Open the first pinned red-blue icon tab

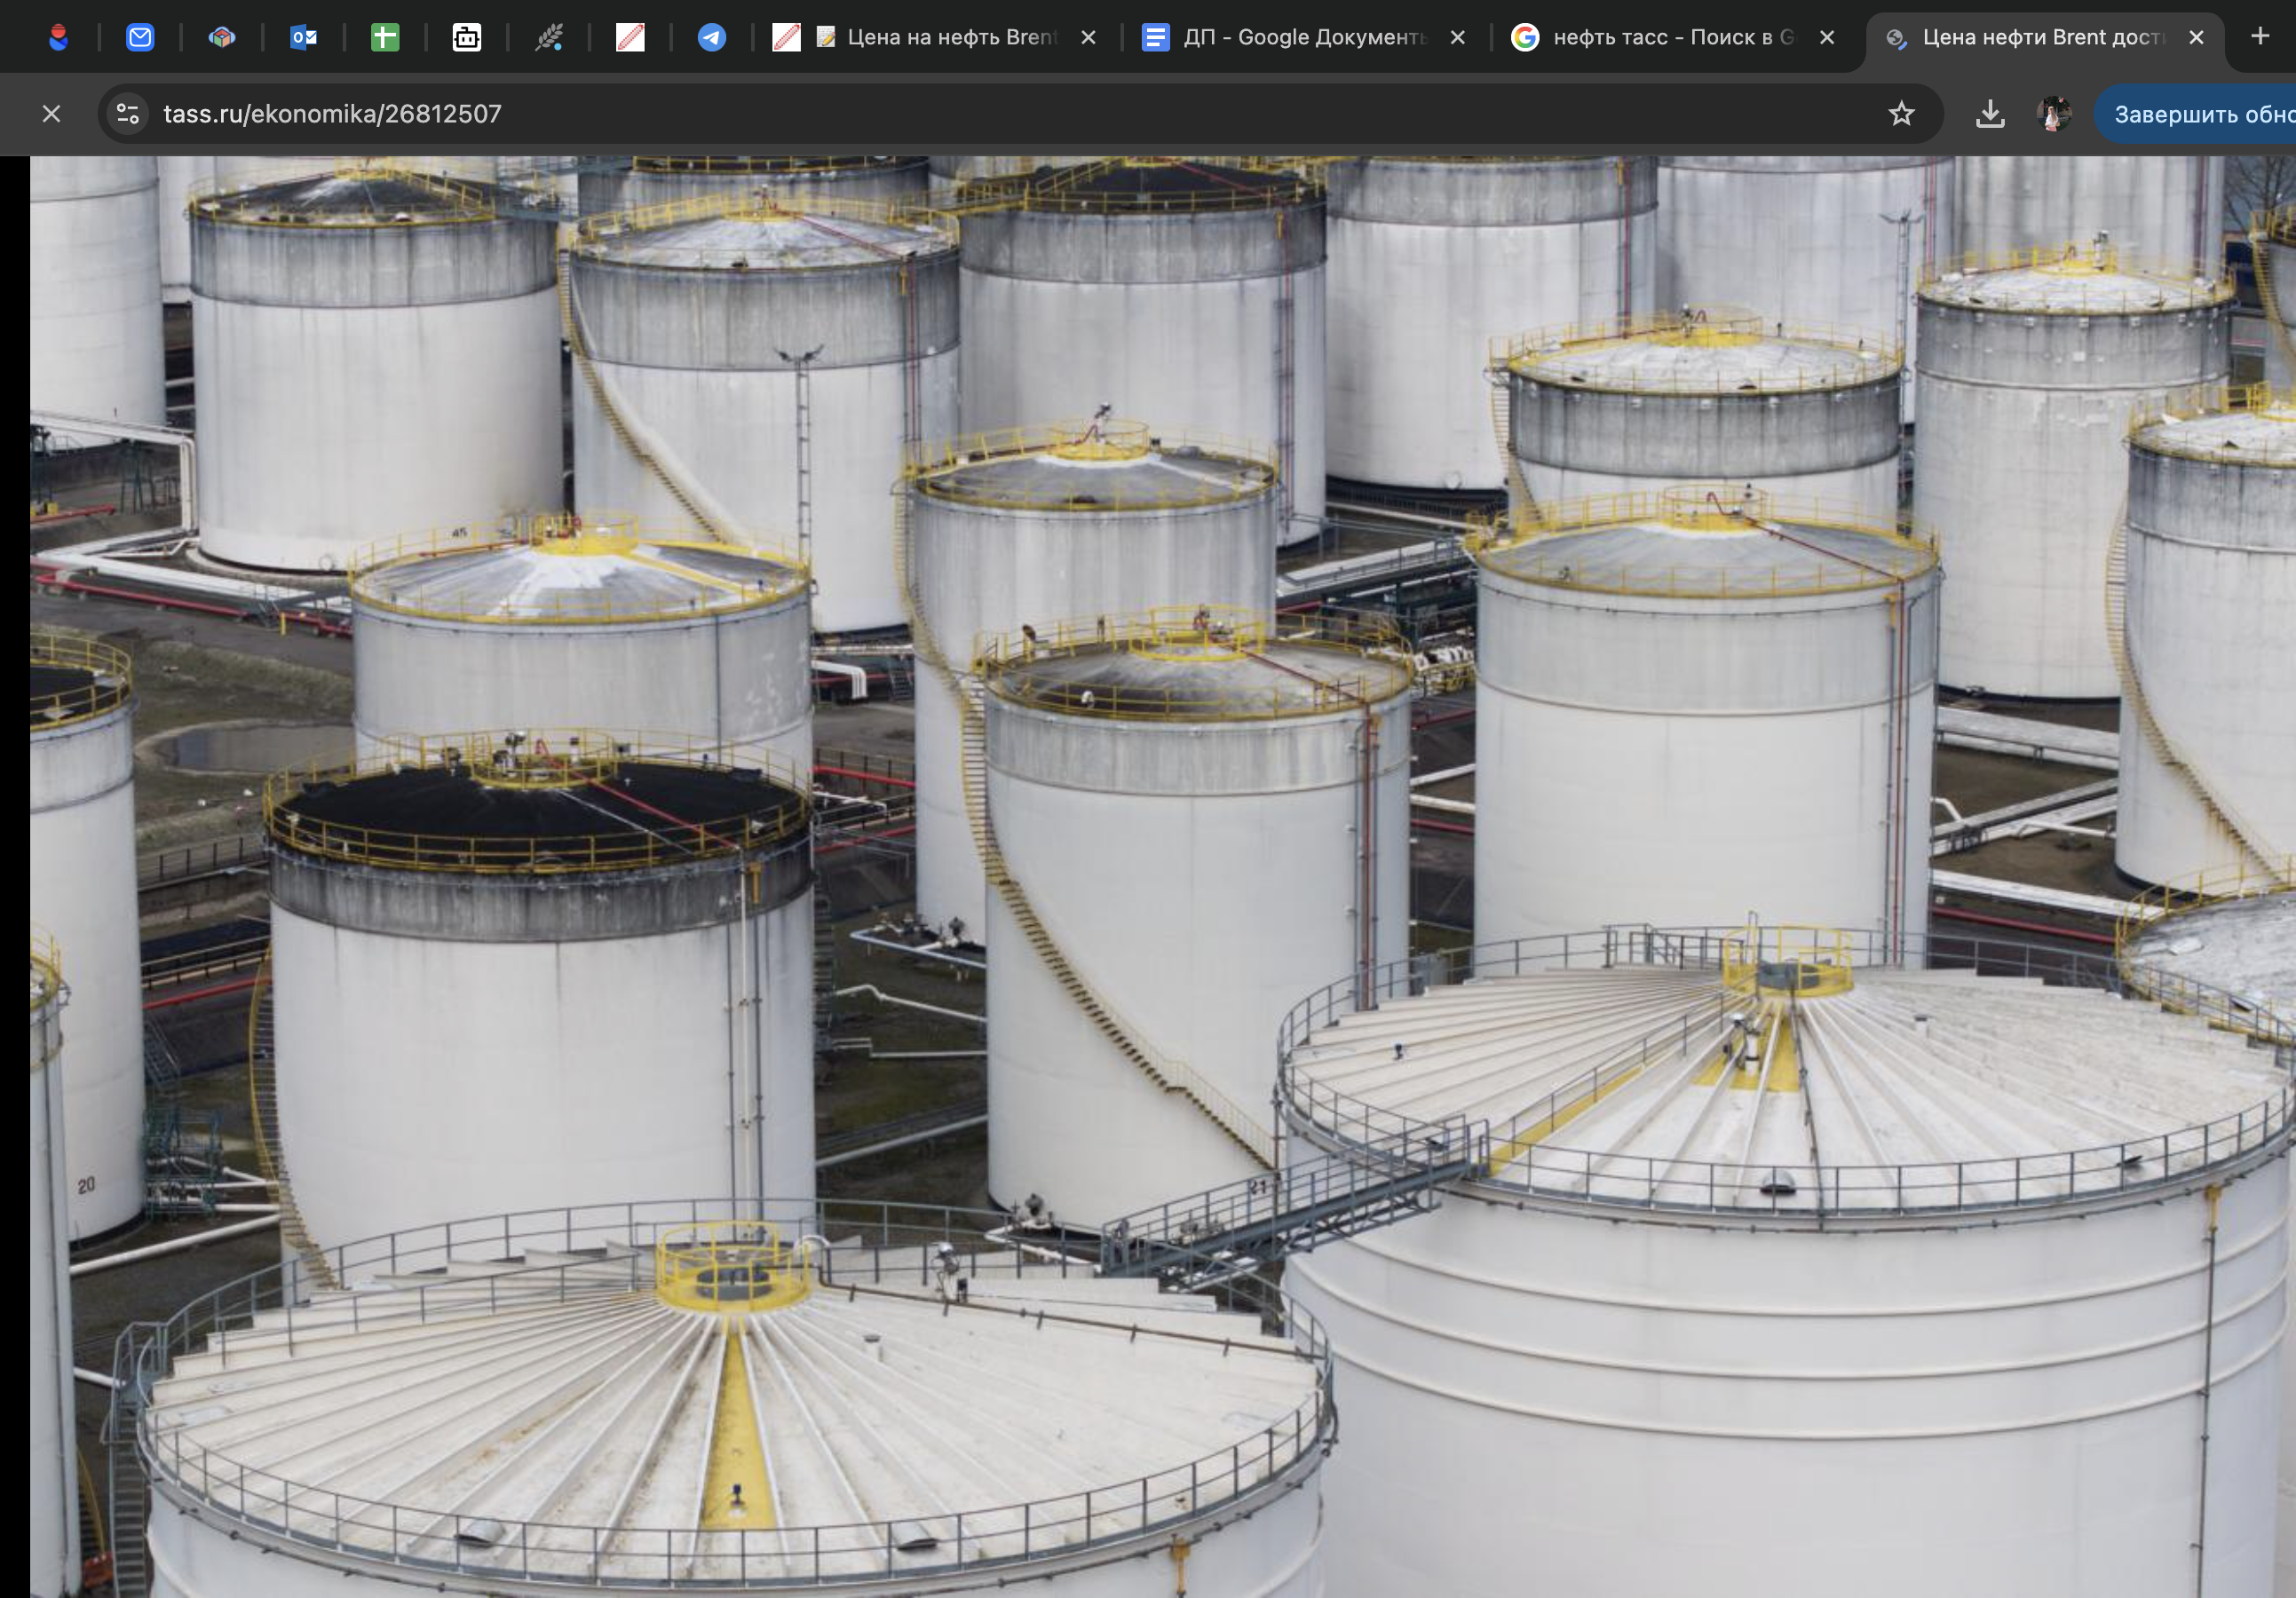(x=59, y=38)
